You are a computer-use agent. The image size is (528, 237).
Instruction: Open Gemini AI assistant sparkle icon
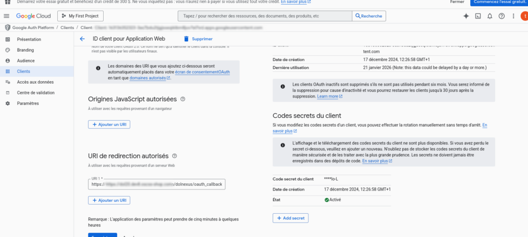(466, 16)
